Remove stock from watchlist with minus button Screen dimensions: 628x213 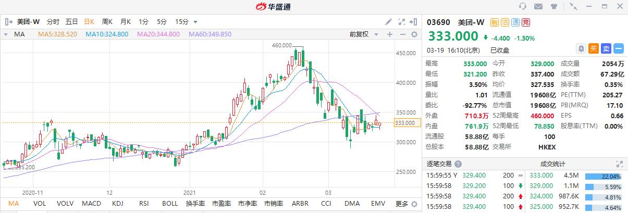pos(619,48)
